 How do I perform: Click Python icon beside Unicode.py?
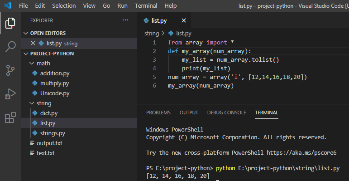click(x=35, y=93)
